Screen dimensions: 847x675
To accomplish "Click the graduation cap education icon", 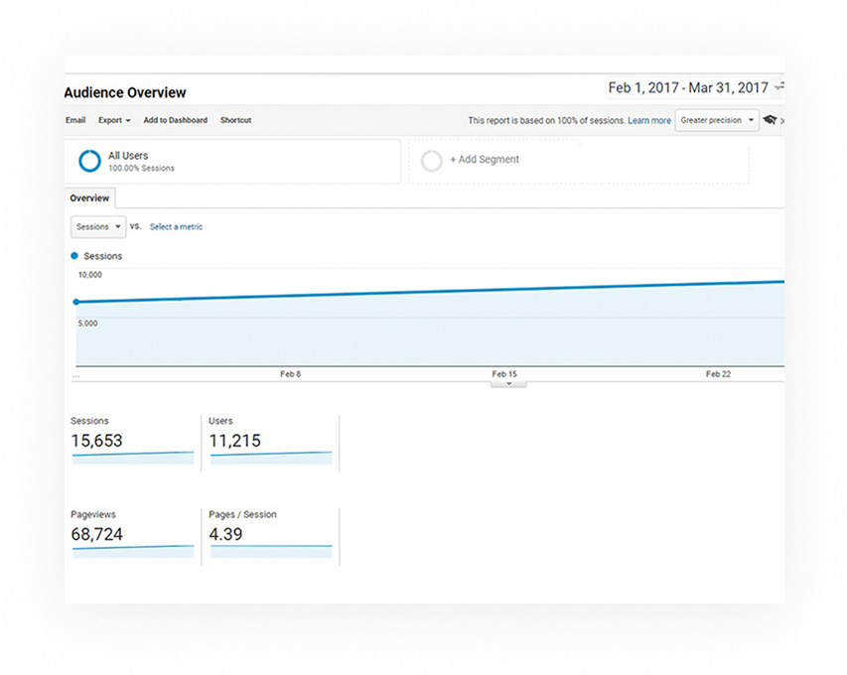I will (770, 120).
